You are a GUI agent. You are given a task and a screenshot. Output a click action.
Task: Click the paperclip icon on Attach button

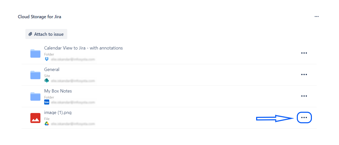click(30, 34)
